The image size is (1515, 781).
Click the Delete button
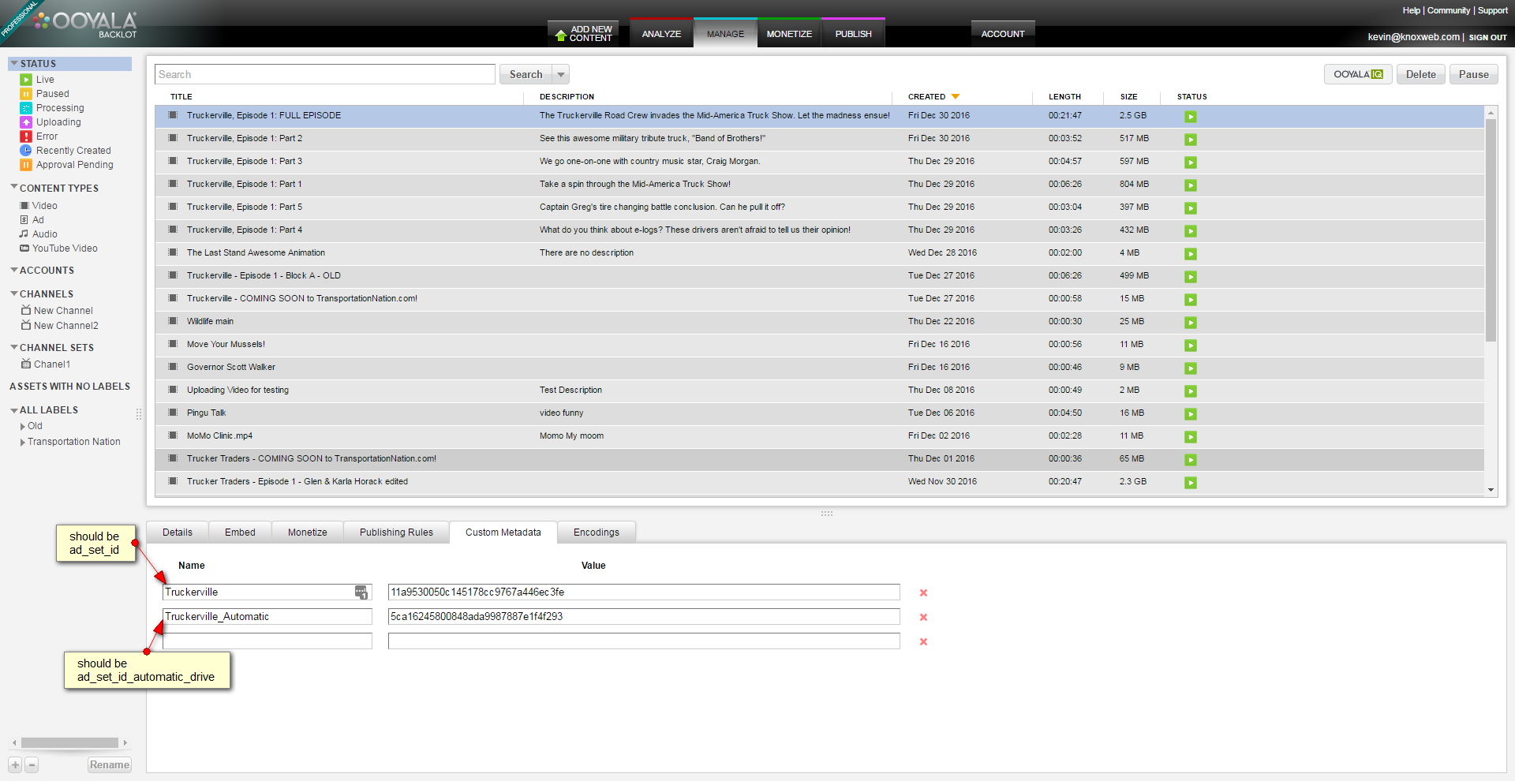(1421, 74)
